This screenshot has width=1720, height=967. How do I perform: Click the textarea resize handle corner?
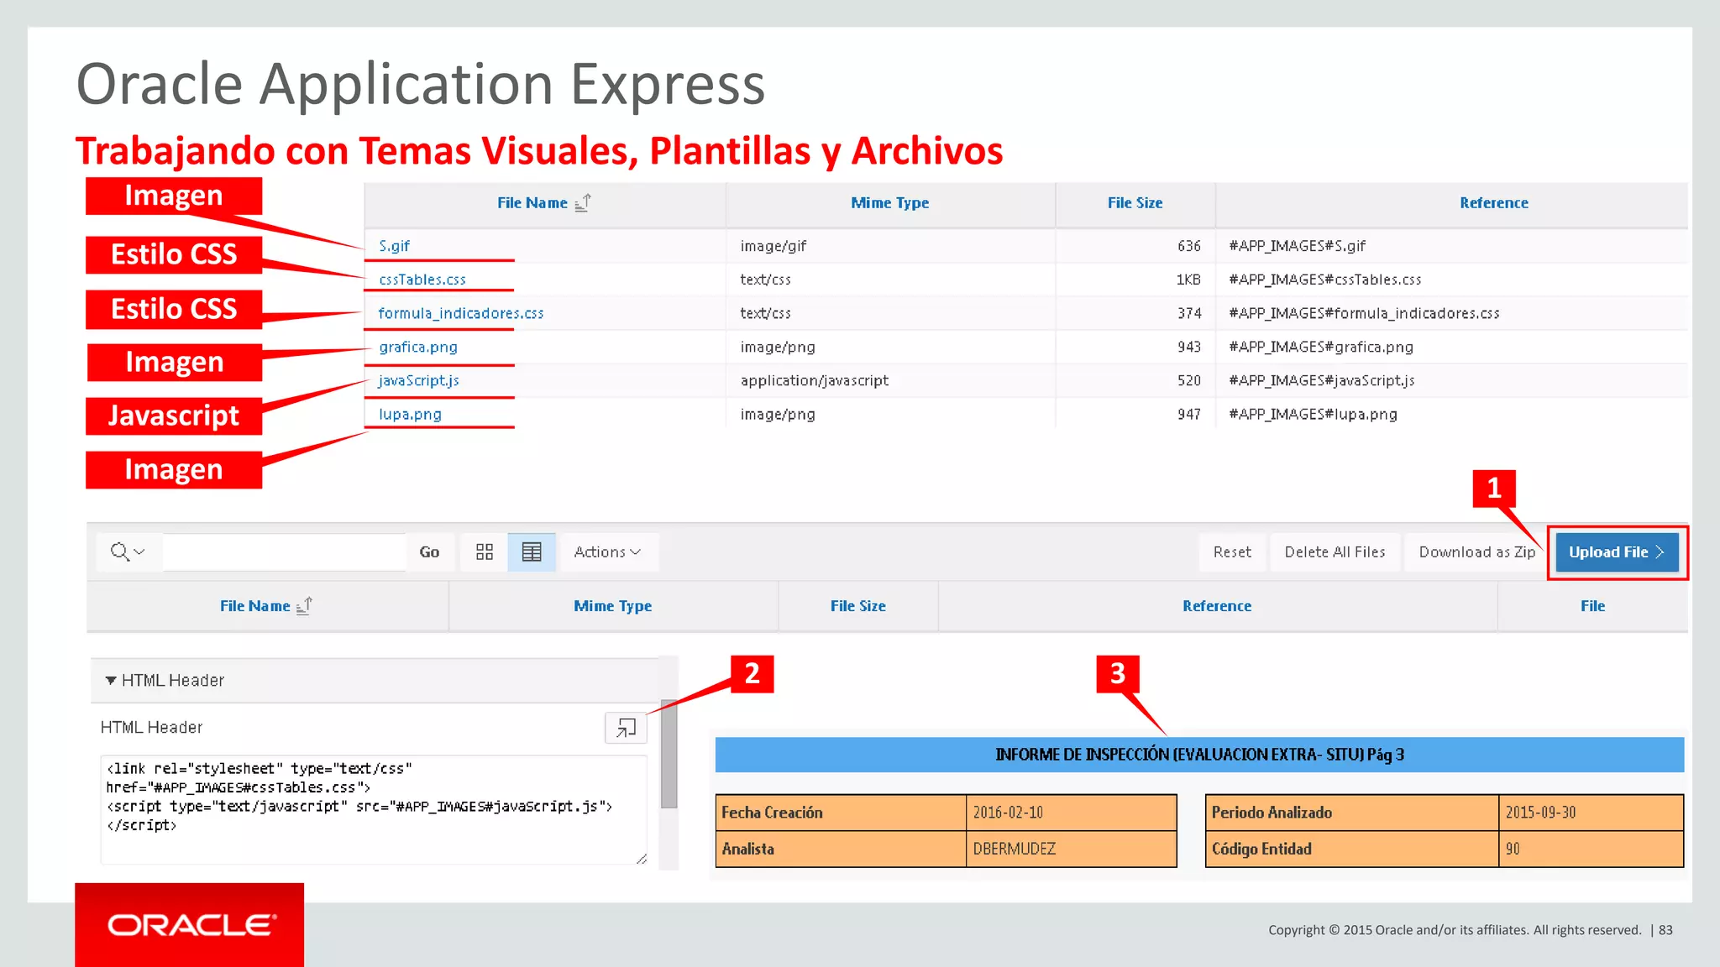[642, 859]
